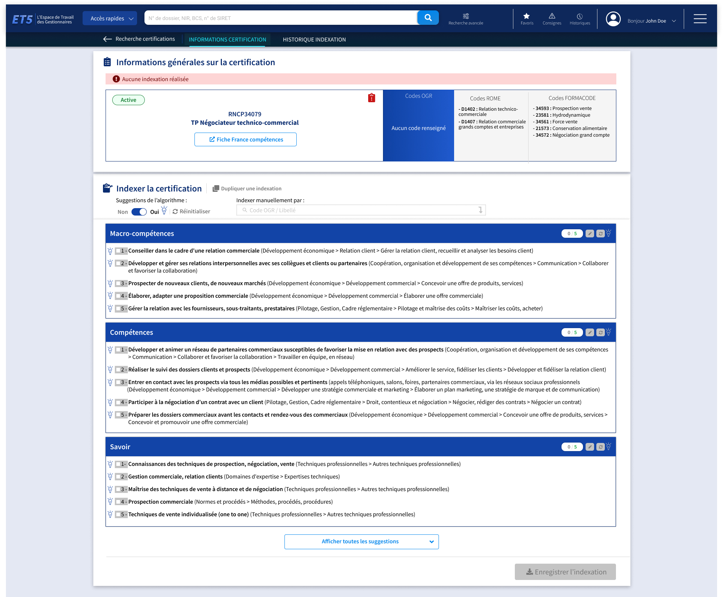Click Dupliquer une indexation

click(x=247, y=189)
